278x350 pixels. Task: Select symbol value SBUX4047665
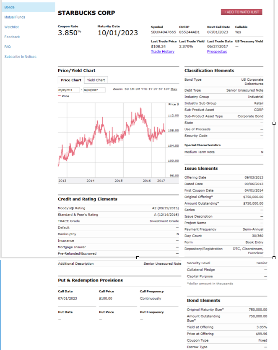click(163, 32)
